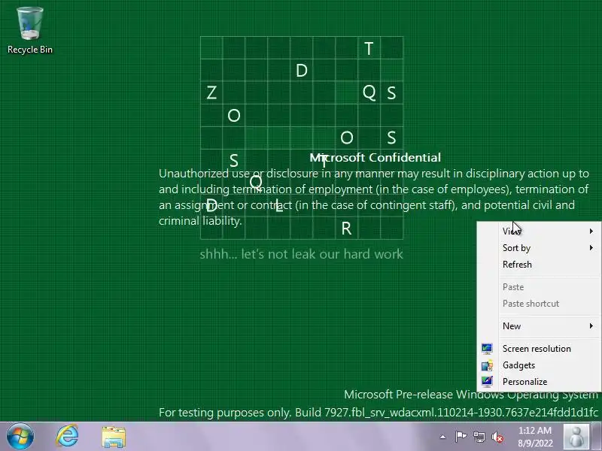Click the user tile on taskbar

[x=576, y=437]
